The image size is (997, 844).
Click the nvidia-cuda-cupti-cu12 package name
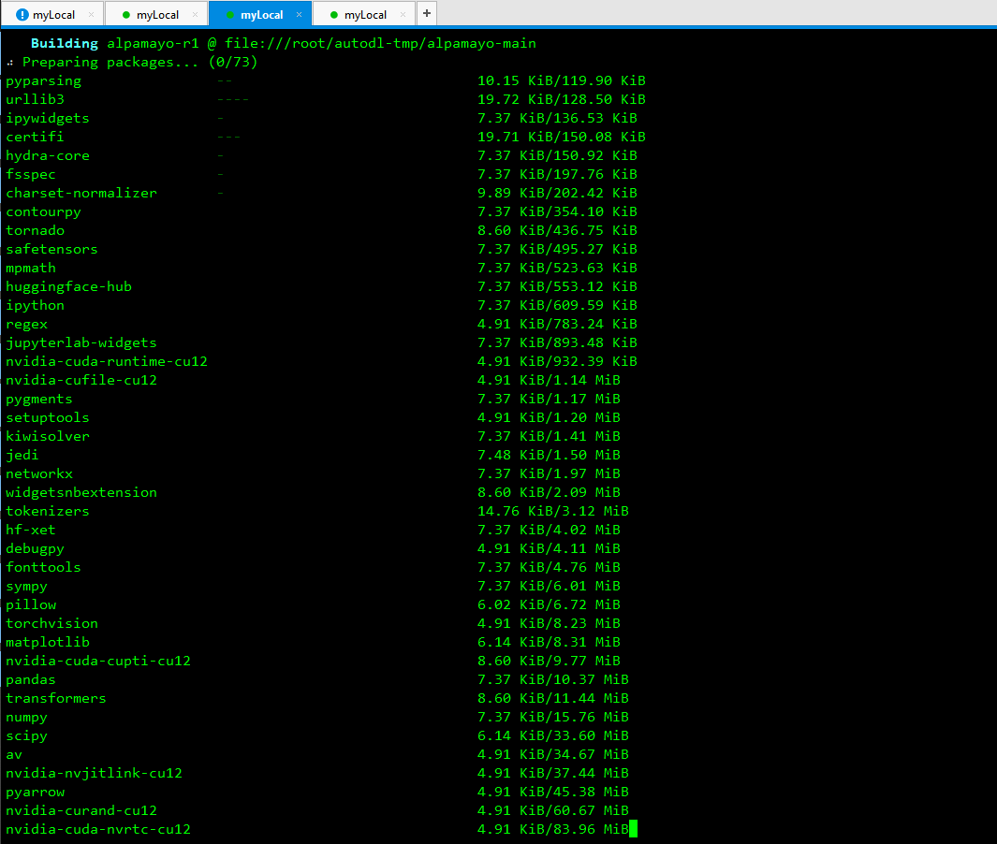tap(98, 661)
